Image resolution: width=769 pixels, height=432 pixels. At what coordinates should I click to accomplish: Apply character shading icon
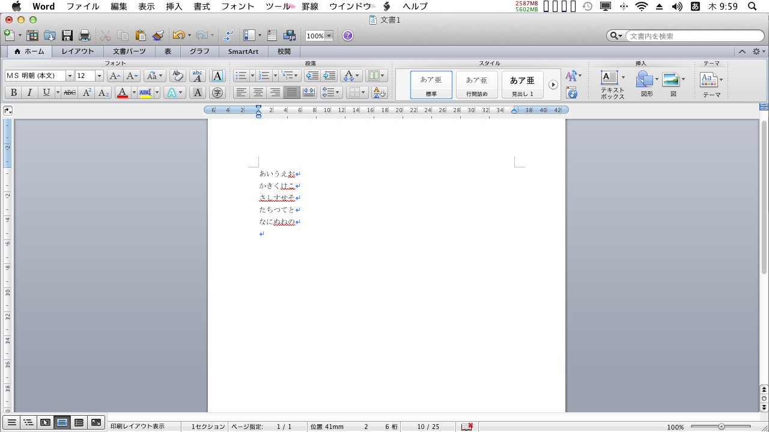tap(198, 92)
